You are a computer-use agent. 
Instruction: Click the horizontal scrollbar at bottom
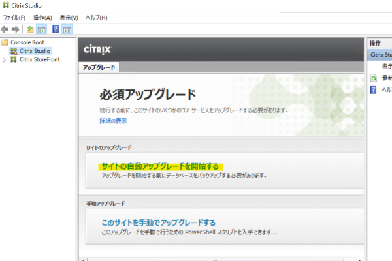click(x=216, y=260)
